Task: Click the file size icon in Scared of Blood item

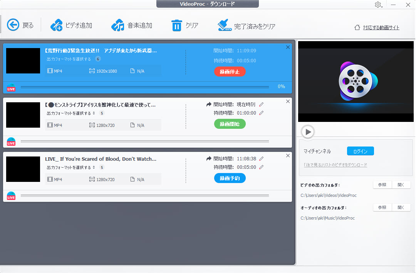Action: click(x=133, y=179)
